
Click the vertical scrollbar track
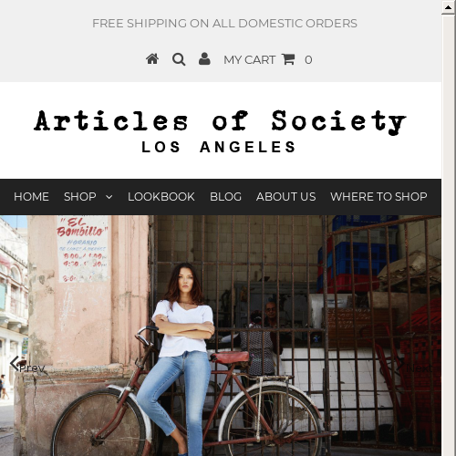coord(448,235)
